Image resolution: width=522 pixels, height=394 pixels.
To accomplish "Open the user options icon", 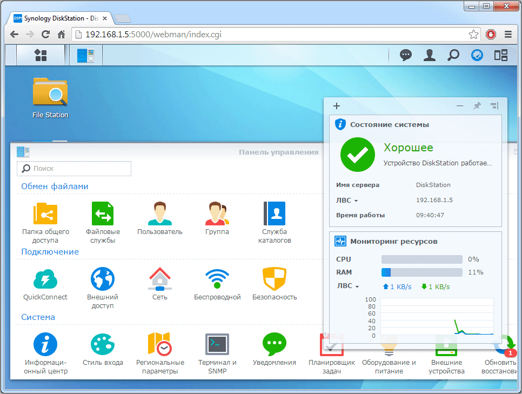I will 430,55.
